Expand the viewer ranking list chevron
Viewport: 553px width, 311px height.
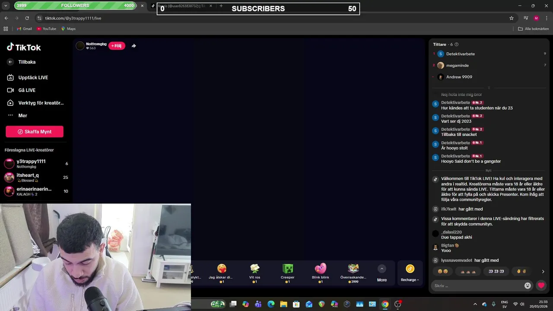(489, 88)
